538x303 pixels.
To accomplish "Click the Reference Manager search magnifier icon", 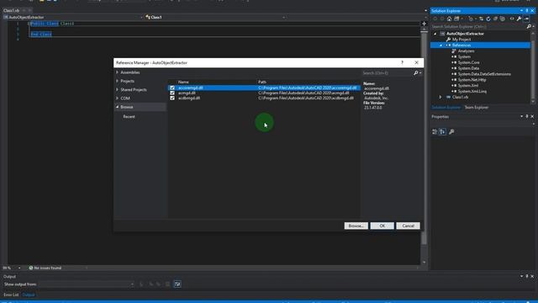I will (416, 73).
